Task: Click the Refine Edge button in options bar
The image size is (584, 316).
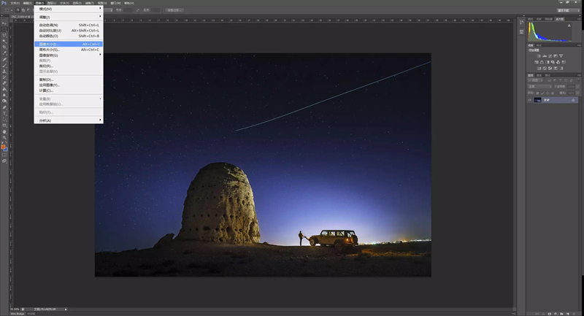Action: click(174, 10)
